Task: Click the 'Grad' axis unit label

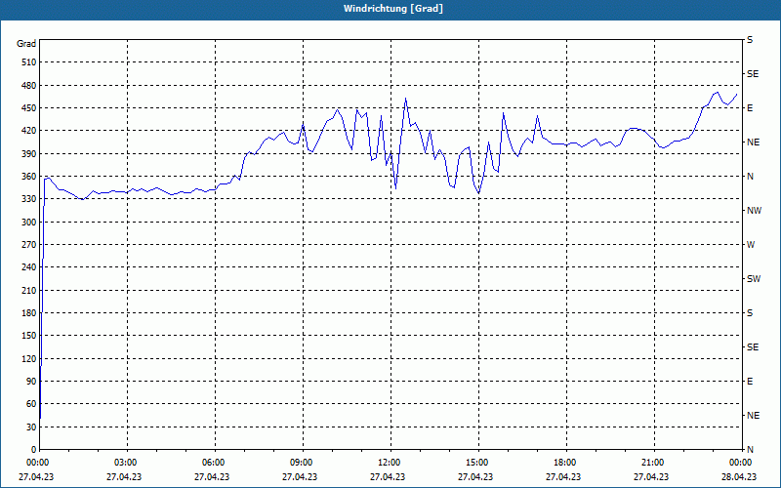Action: pos(26,44)
